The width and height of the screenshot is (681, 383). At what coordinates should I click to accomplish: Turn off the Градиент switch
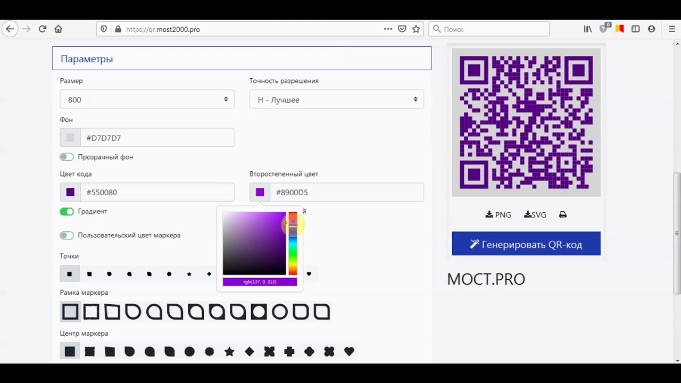click(x=67, y=211)
